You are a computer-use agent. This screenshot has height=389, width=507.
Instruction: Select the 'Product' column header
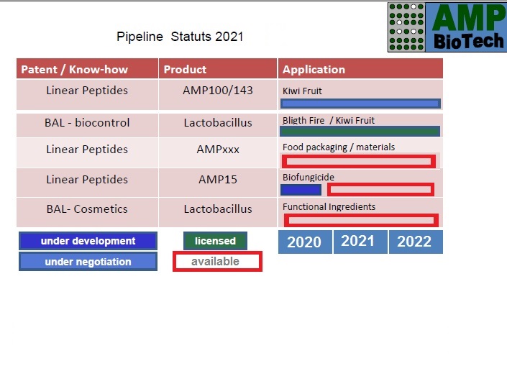pos(218,69)
